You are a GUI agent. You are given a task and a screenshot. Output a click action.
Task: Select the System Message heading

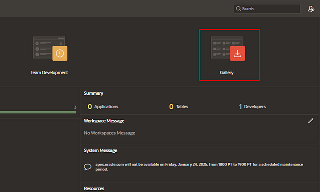point(101,150)
